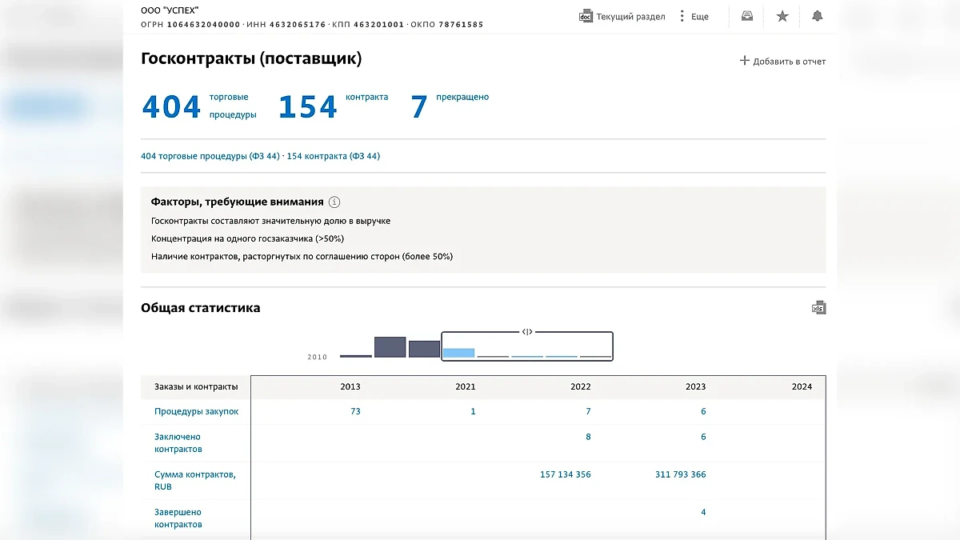
Task: Click link 404 торговые процедуры (ФЗ 44)
Action: [x=210, y=156]
